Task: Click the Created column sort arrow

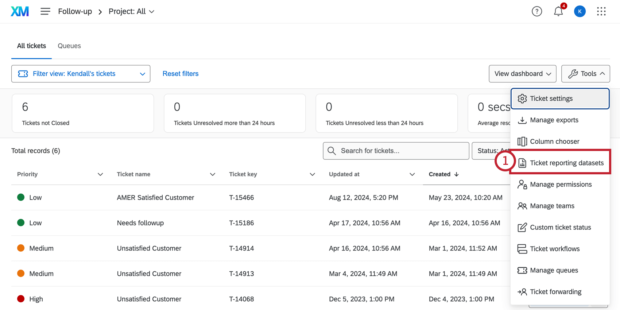Action: [456, 174]
